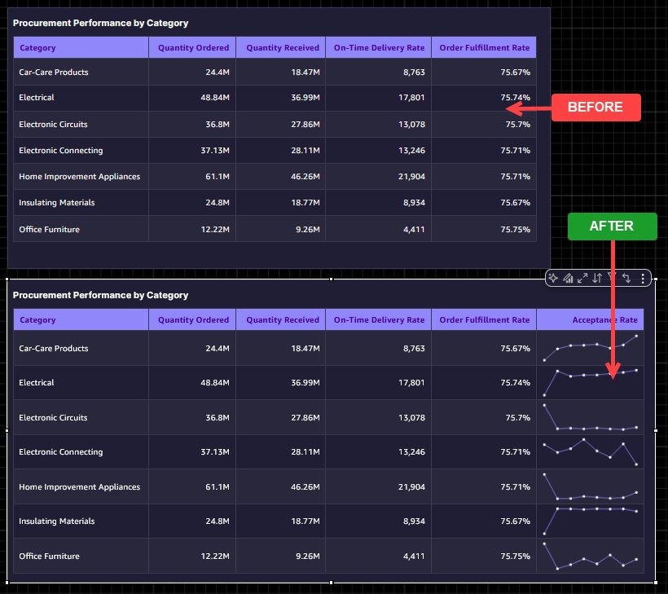668x594 pixels.
Task: Click the Quantity Received header in the lower table
Action: coord(283,320)
